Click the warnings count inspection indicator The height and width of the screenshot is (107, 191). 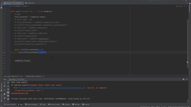point(178,6)
